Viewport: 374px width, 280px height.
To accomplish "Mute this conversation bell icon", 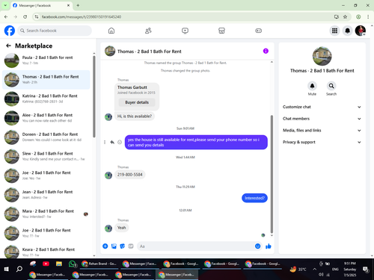I will 312,86.
